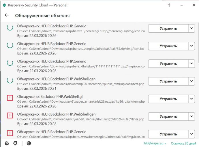Click spinner icon next to 33.zip detection

tap(10, 46)
